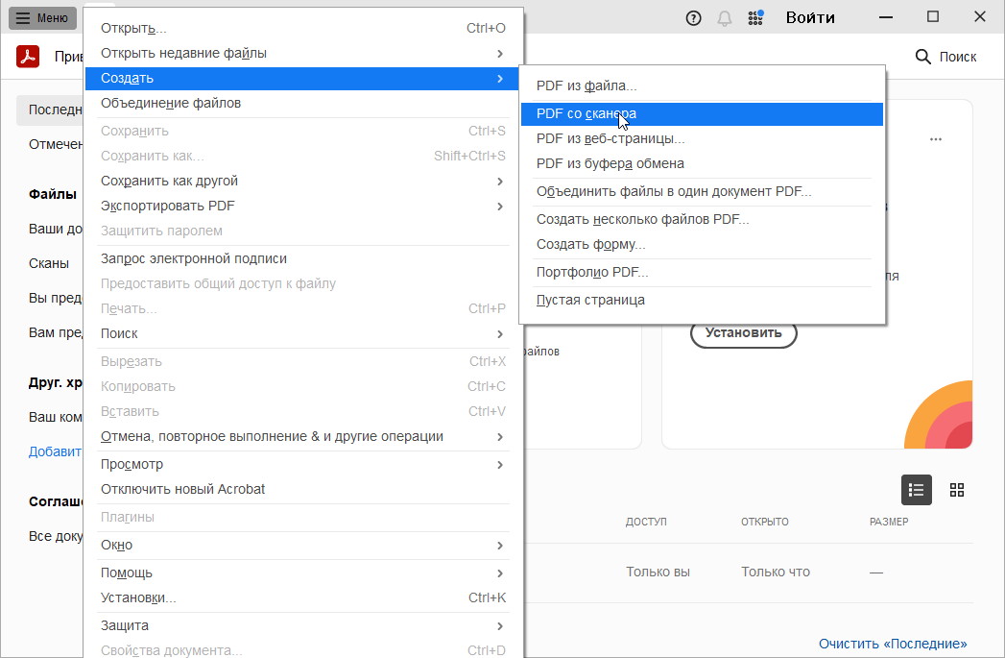Expand the Помощь submenu
1005x658 pixels.
(303, 573)
